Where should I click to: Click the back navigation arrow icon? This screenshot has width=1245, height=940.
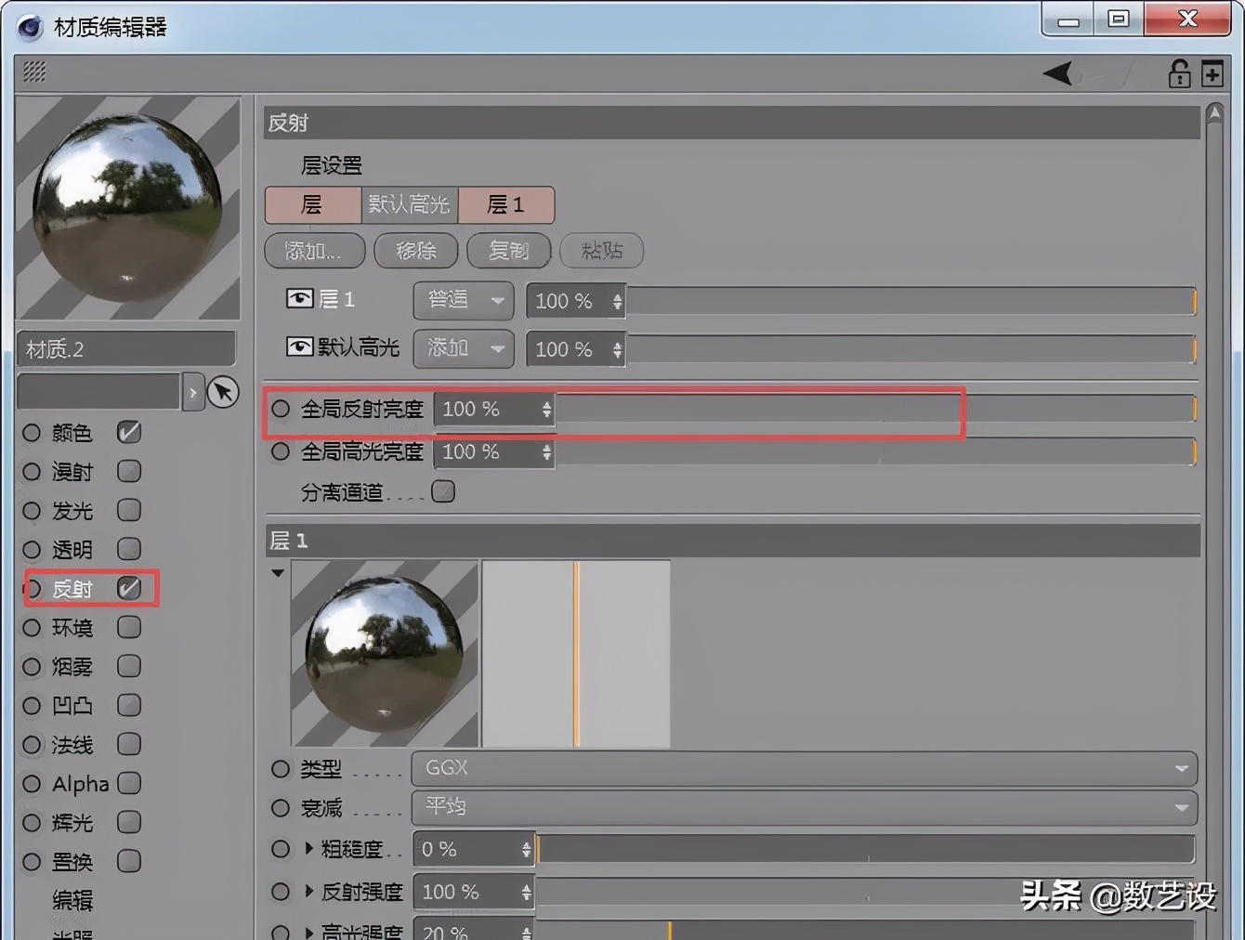pyautogui.click(x=1057, y=72)
